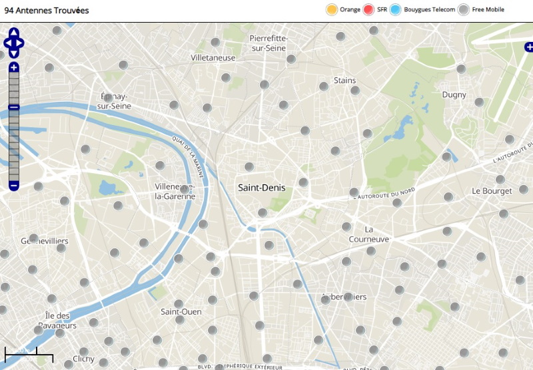Click the Dugny town label
Screen dimensions: 533x370
click(454, 94)
